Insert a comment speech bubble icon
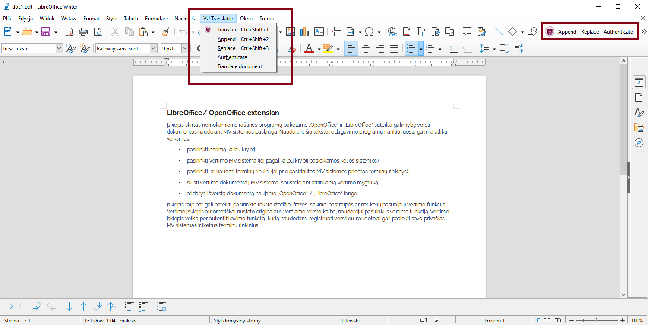The width and height of the screenshot is (648, 325). coord(467,31)
